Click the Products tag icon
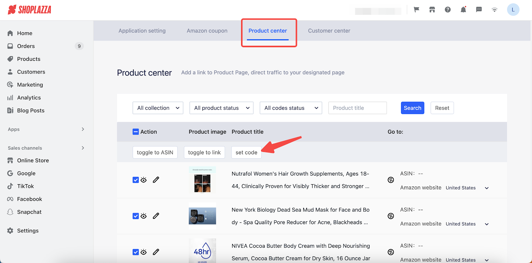 pyautogui.click(x=10, y=59)
